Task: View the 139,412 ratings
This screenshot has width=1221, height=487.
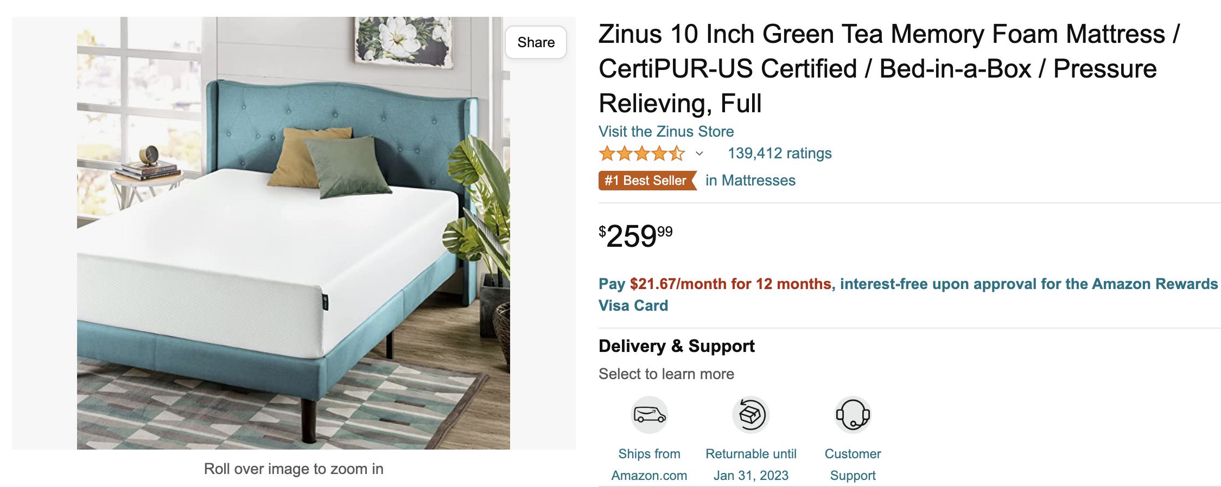Action: click(779, 153)
